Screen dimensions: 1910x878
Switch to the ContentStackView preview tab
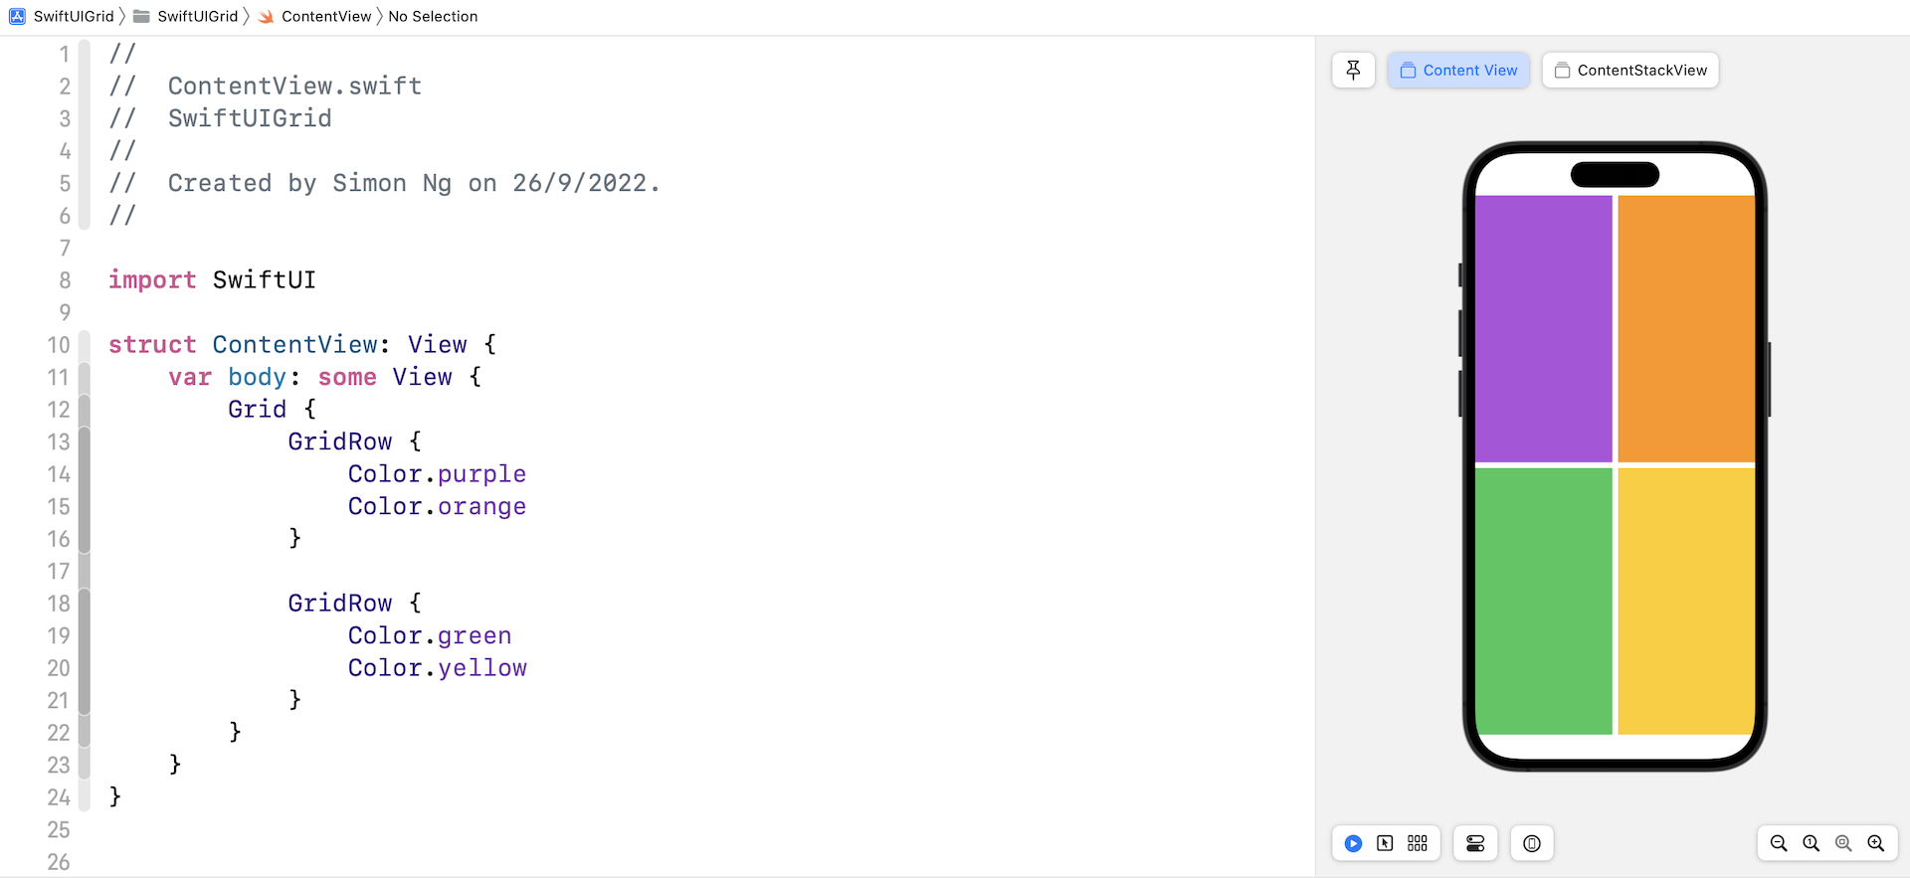click(1630, 71)
